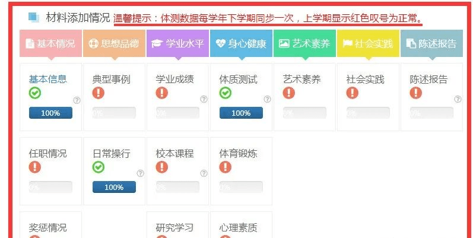Click help question mark in 学业成绩 card
The image size is (473, 238).
coord(204,100)
